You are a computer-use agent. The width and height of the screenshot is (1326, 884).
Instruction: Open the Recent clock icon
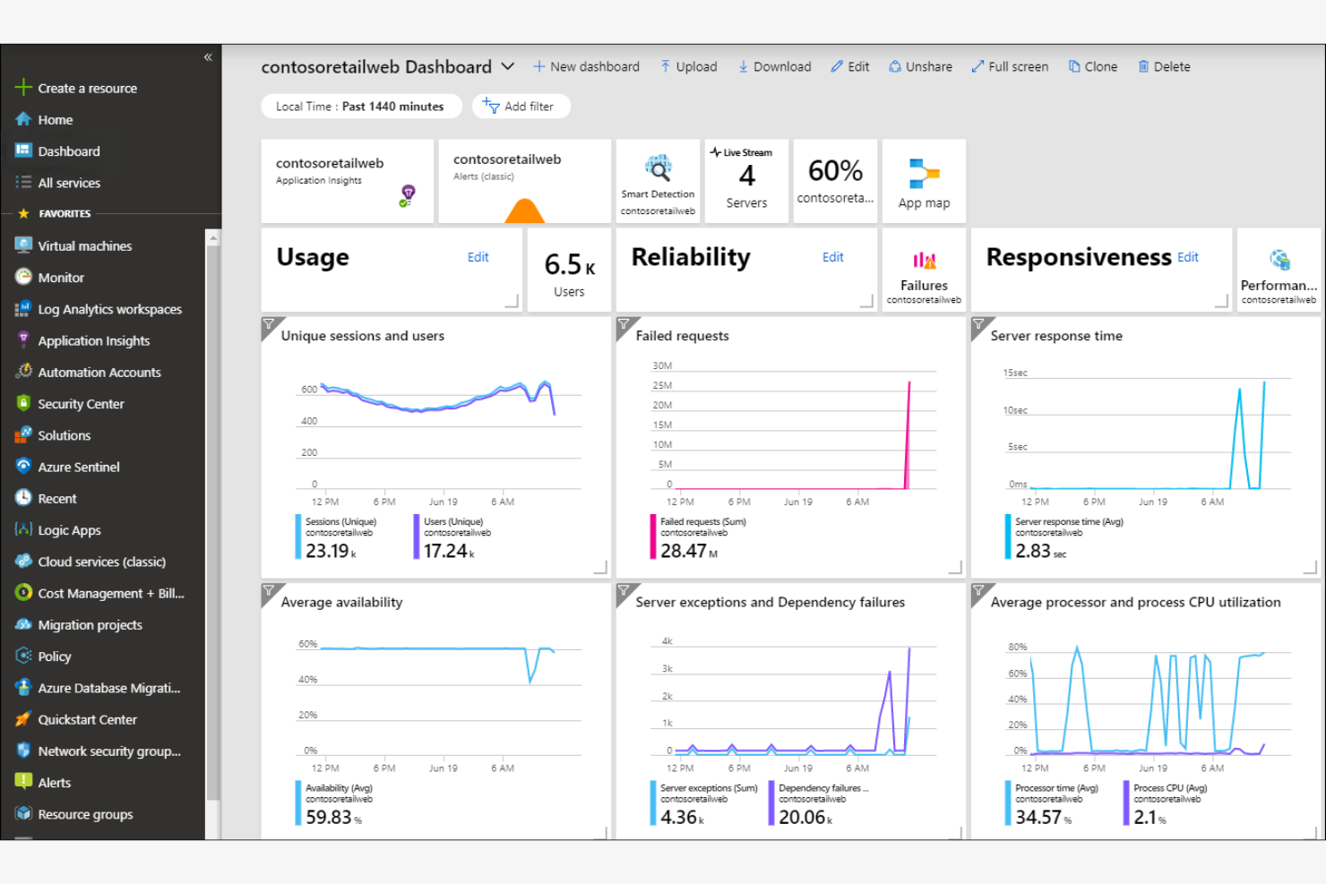pyautogui.click(x=23, y=498)
